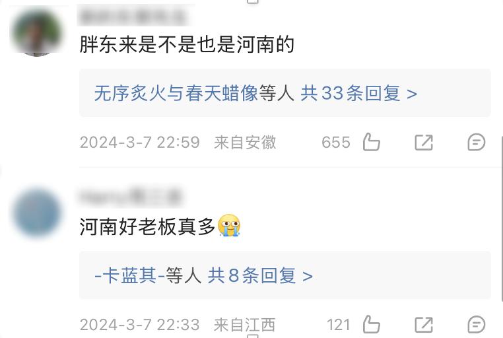Screen dimensions: 503x338
Task: Open first commenter's avatar
Action: point(36,32)
